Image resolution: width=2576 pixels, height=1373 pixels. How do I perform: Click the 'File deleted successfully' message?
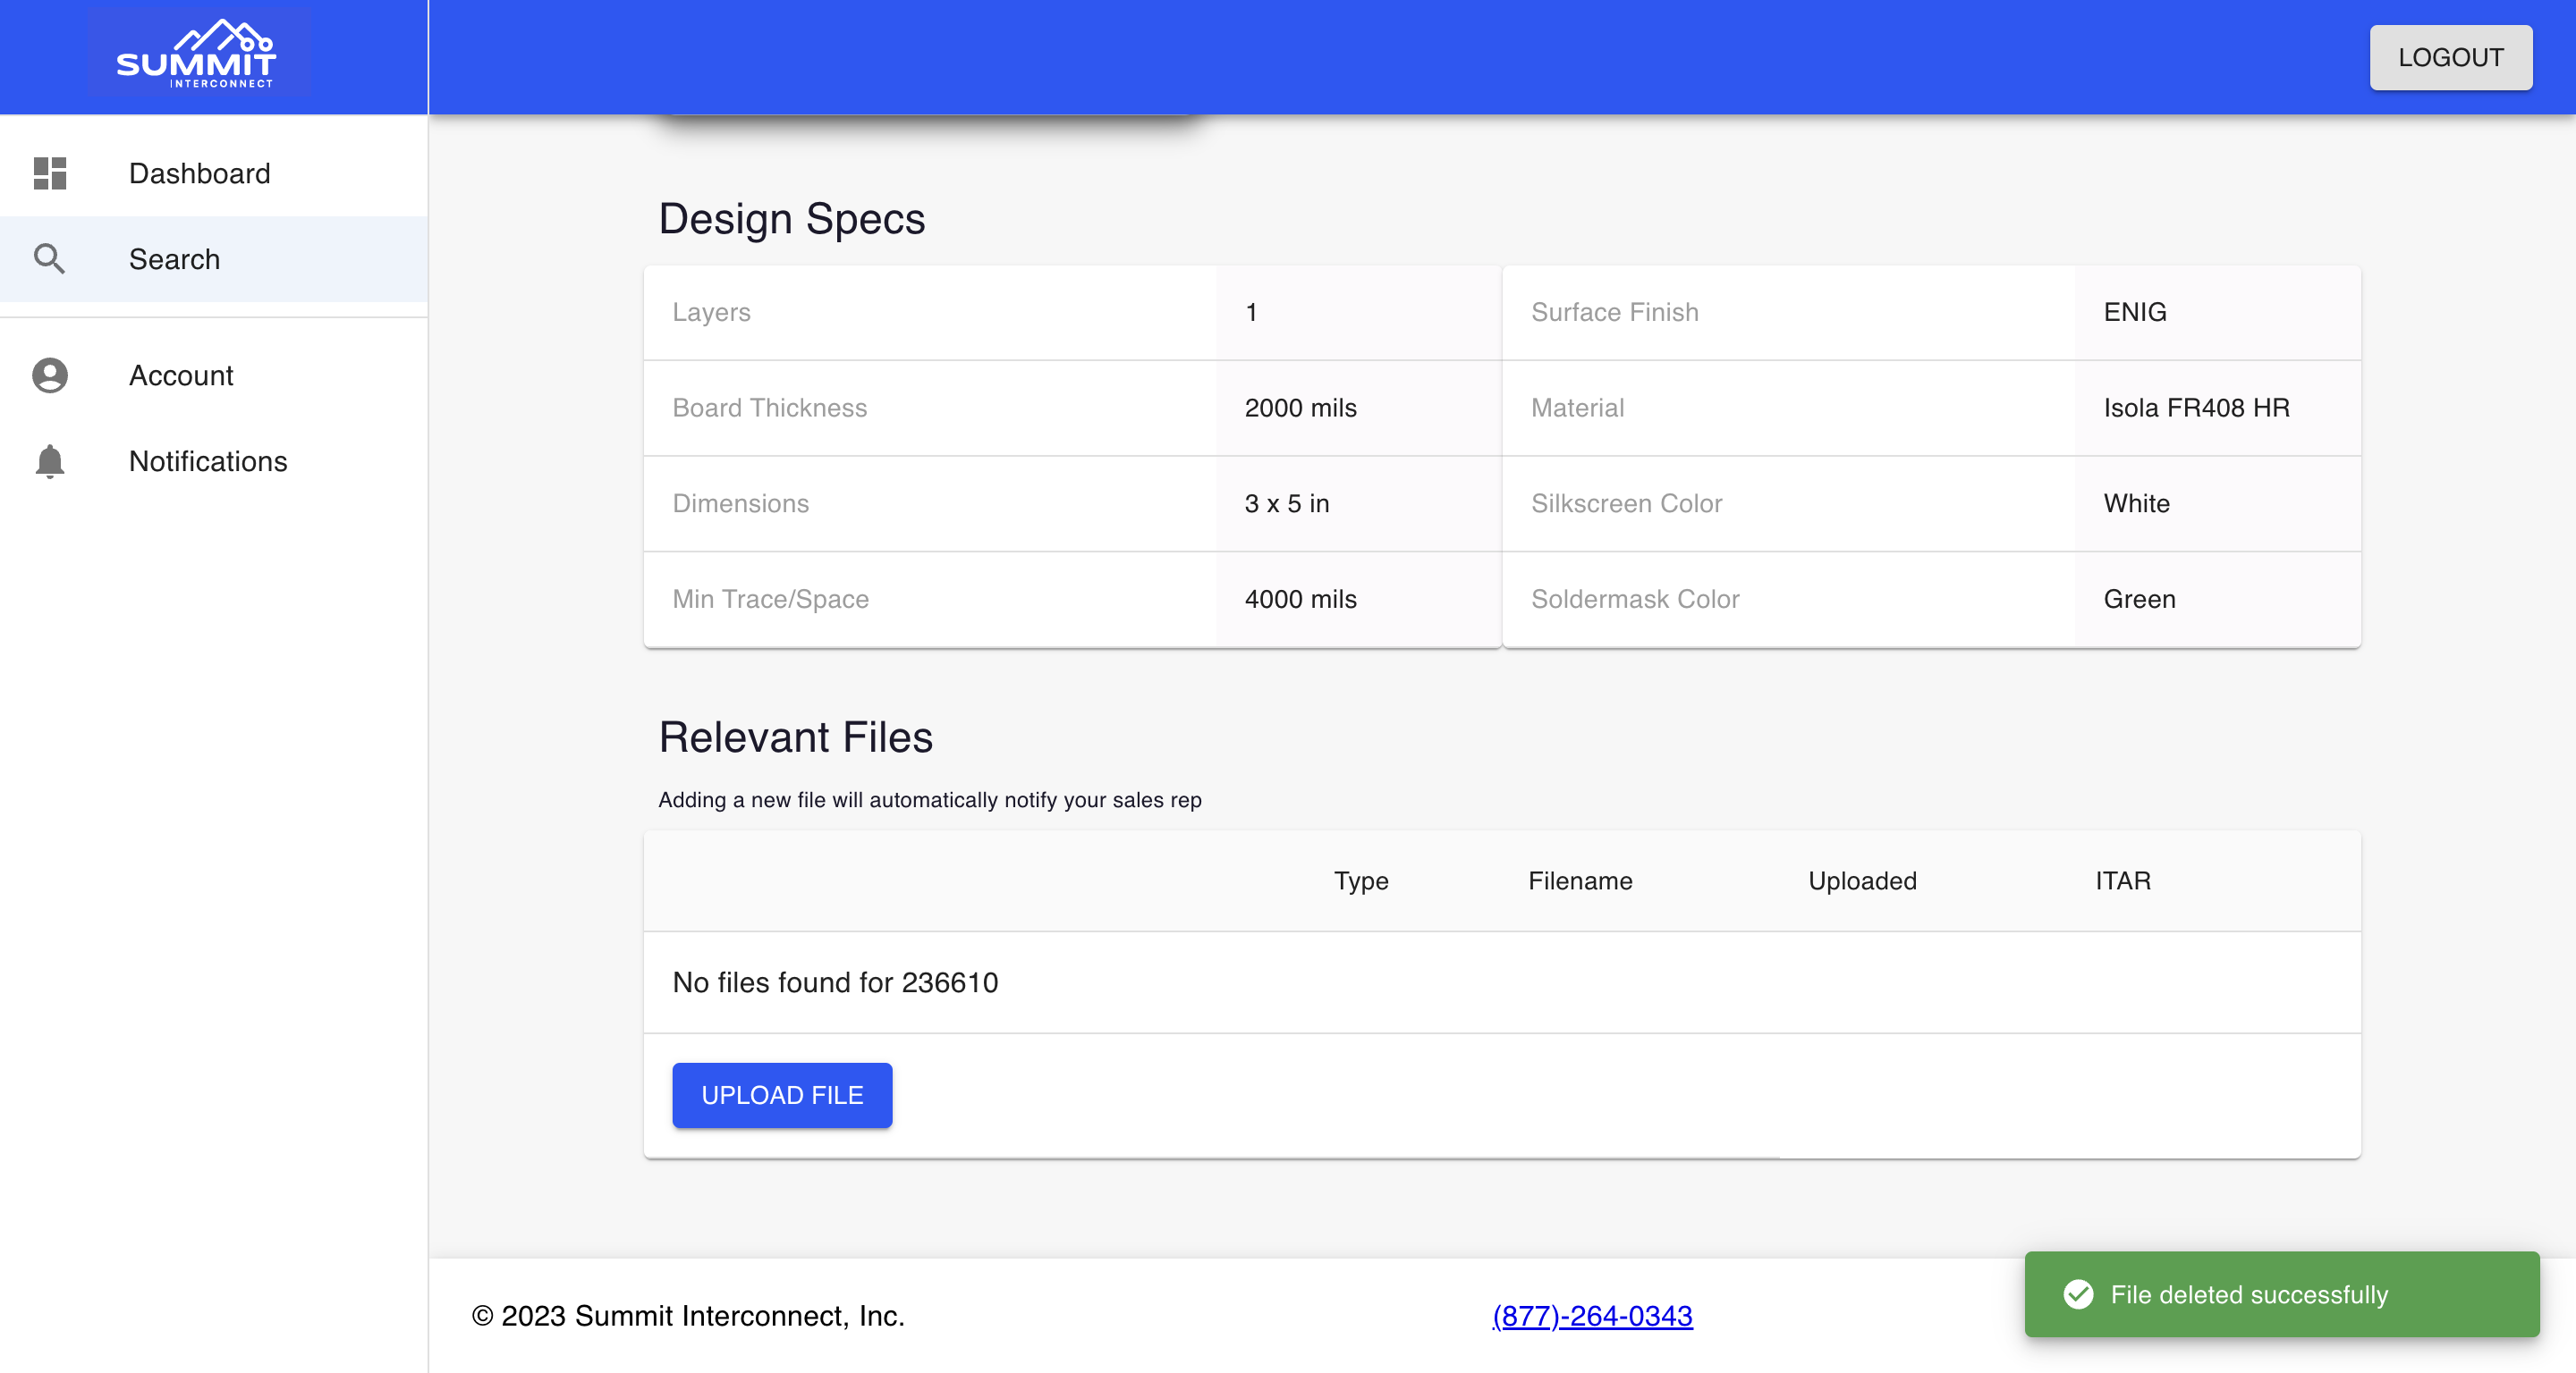(2249, 1294)
